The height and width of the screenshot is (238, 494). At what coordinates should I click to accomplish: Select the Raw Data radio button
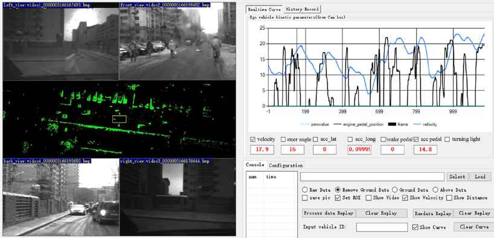click(304, 190)
